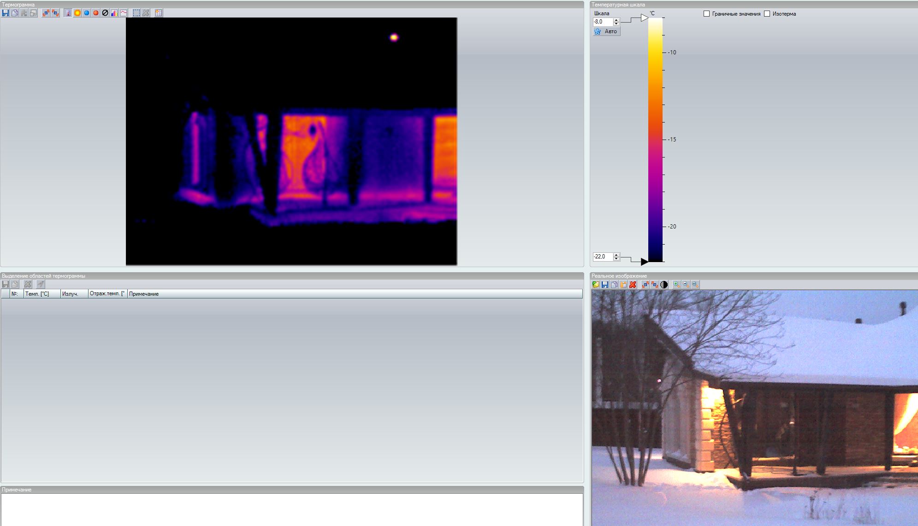Open the temperature profile line graph tool

tap(124, 13)
